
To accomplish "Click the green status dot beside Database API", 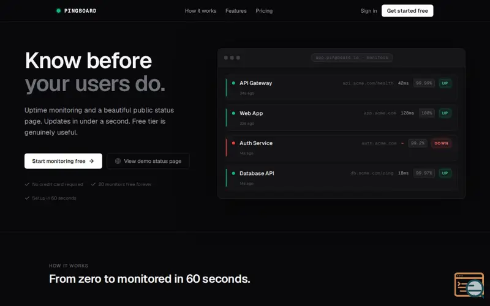I will point(233,173).
